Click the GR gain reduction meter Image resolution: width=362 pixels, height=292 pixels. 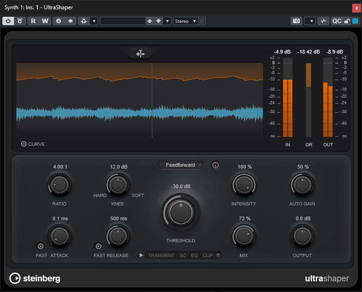308,100
